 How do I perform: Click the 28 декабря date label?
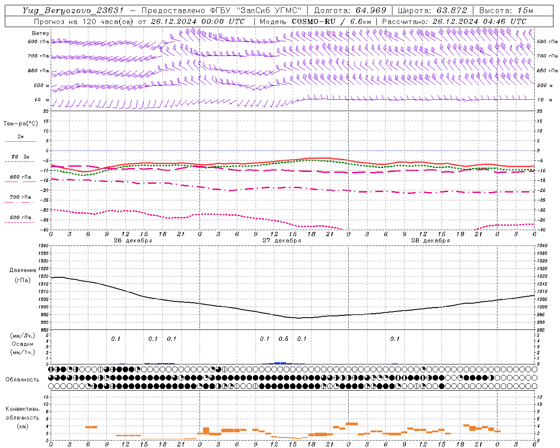point(430,241)
